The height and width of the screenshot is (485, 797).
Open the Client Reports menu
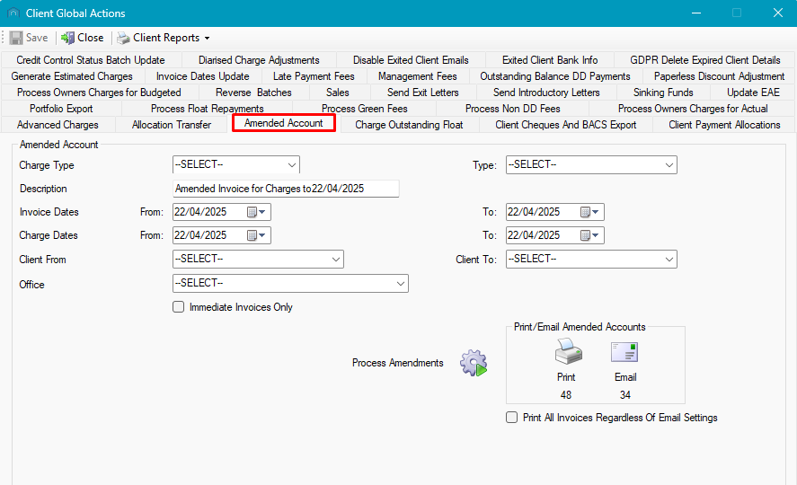click(163, 38)
